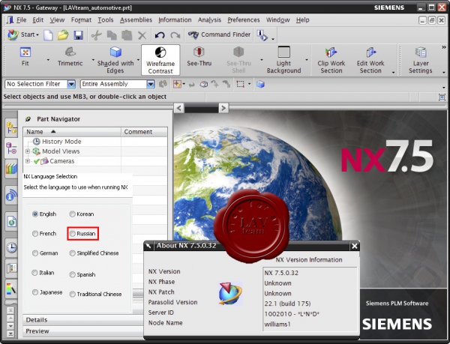Viewport: 450px width, 344px height.
Task: Open the Edit menu
Action: [x=38, y=19]
